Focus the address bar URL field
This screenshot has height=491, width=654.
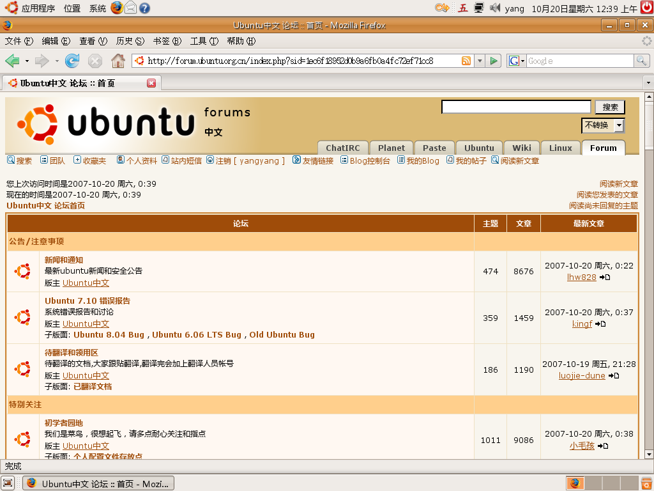coord(302,61)
